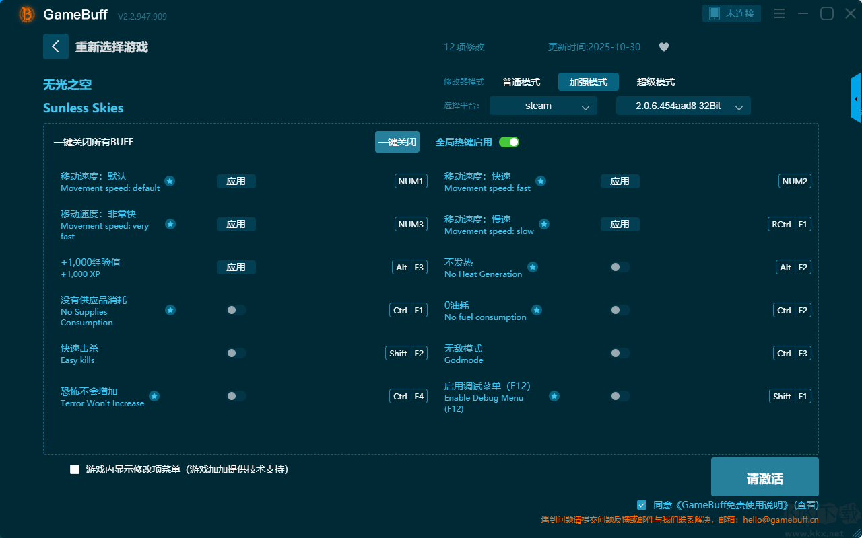Viewport: 862px width, 538px height.
Task: Click star beside No fuel consumption
Action: point(537,310)
